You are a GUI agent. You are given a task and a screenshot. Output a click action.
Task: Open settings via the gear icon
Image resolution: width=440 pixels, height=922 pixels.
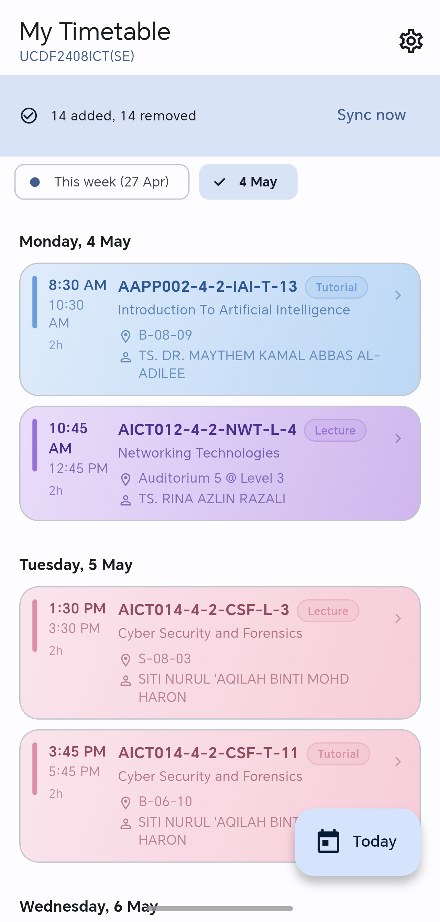(x=411, y=41)
